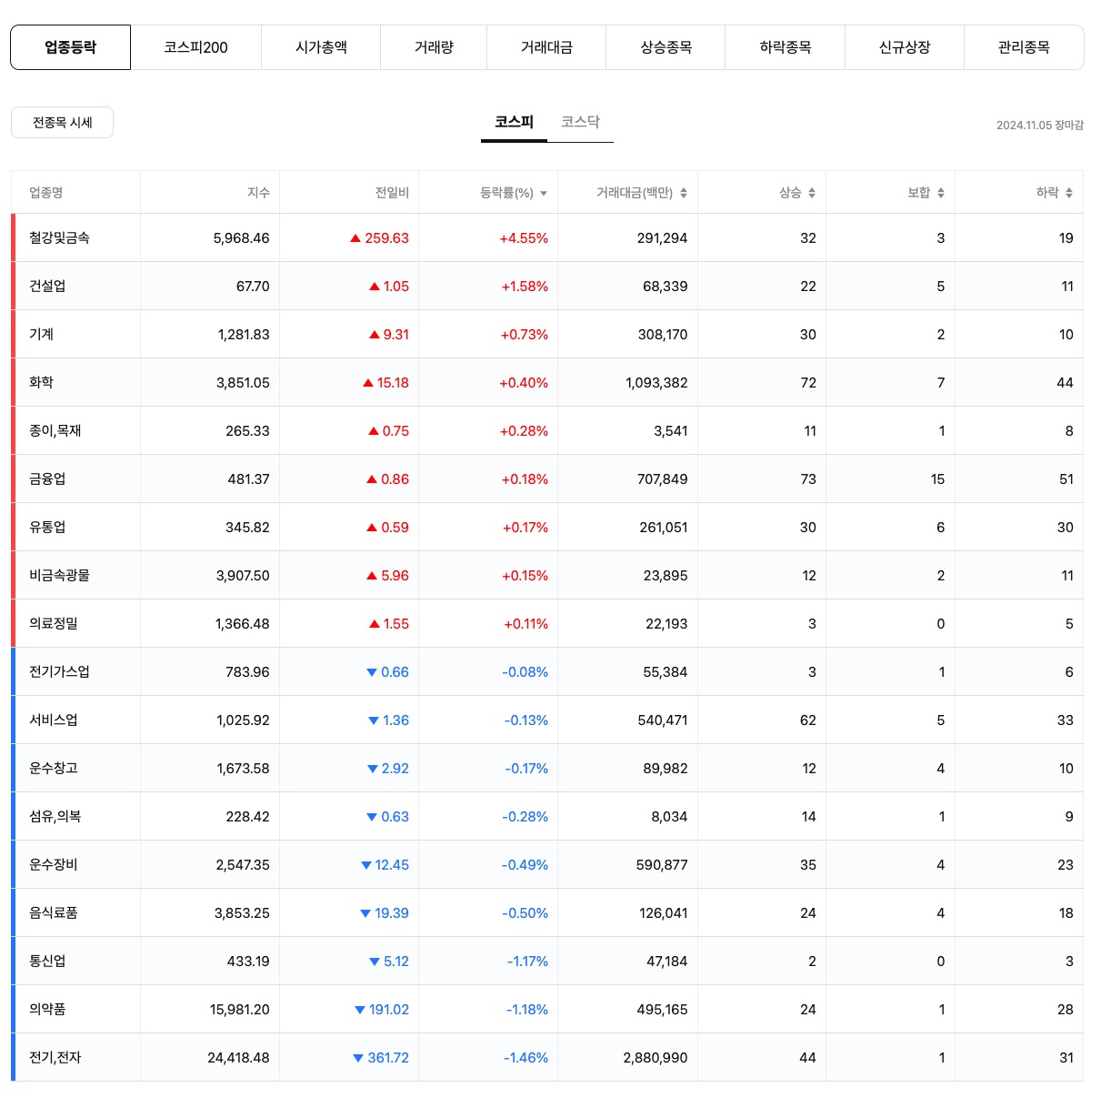Click the -1.46% change rate
1101x1098 pixels.
tap(525, 1058)
